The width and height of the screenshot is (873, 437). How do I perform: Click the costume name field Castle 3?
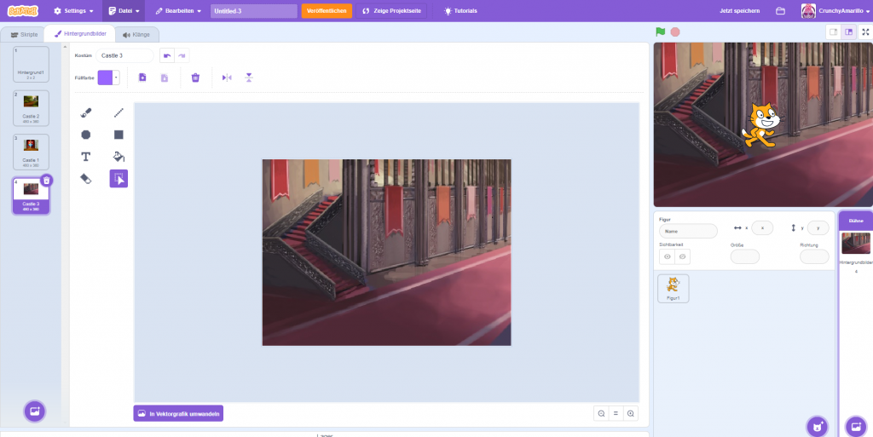pyautogui.click(x=124, y=55)
